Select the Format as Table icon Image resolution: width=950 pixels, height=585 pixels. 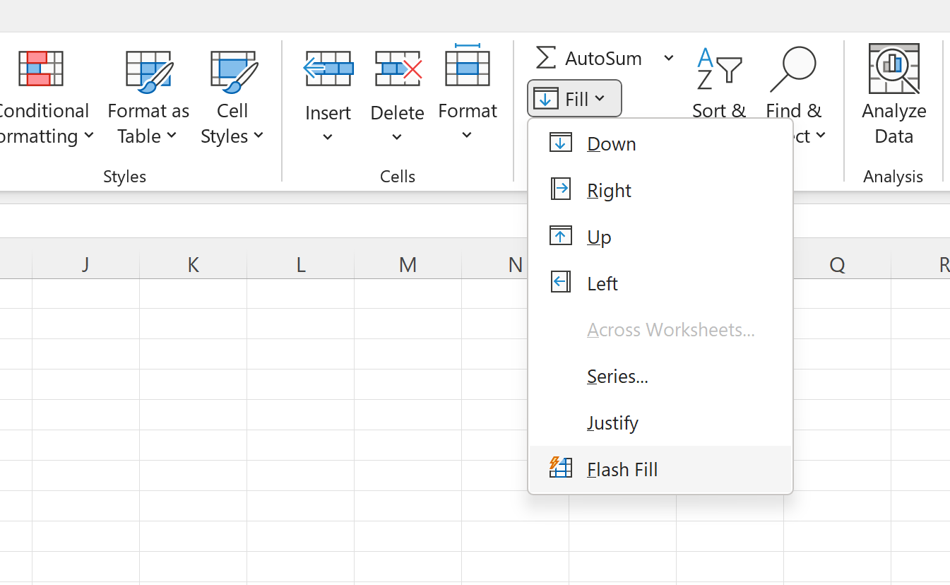pos(148,69)
